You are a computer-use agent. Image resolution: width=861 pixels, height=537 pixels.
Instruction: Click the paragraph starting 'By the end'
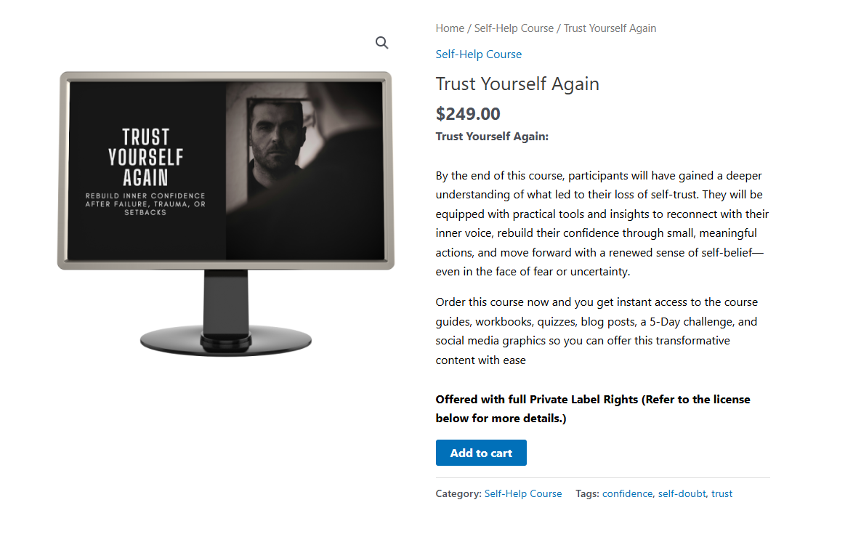tap(602, 224)
